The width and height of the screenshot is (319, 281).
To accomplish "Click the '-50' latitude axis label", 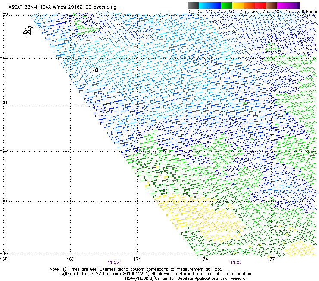I will tap(4, 14).
